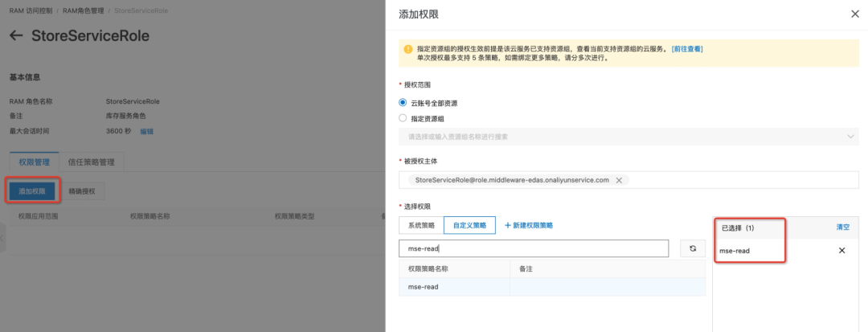Click the yellow warning info icon
Viewport: 868px width, 332px height.
click(x=408, y=49)
